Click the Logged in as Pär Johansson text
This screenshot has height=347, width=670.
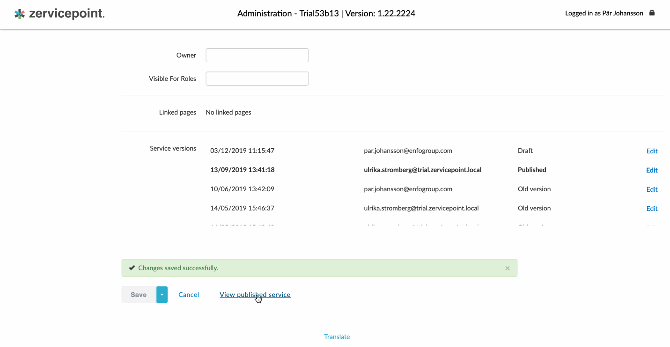pyautogui.click(x=604, y=13)
